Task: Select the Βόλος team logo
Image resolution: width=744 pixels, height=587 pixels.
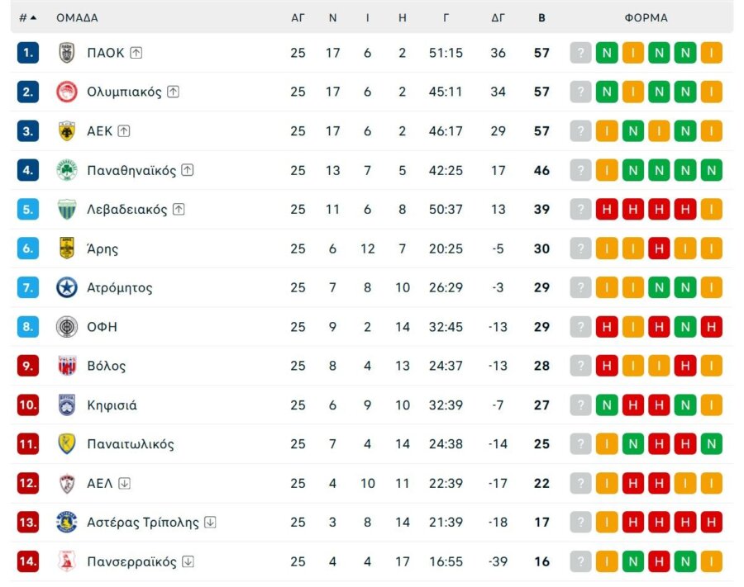Action: [69, 366]
